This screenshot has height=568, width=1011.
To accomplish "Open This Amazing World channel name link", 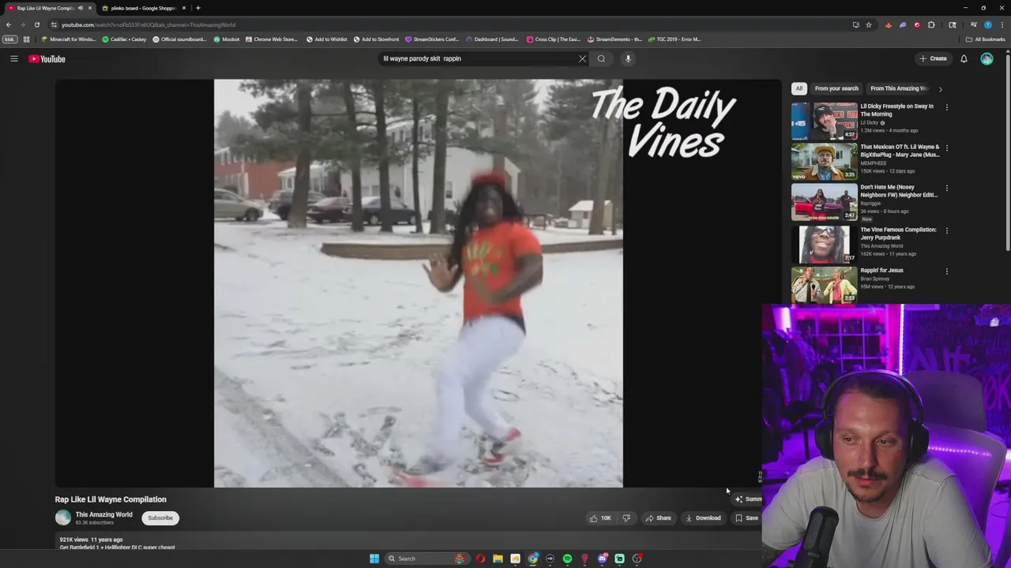I will pos(103,514).
